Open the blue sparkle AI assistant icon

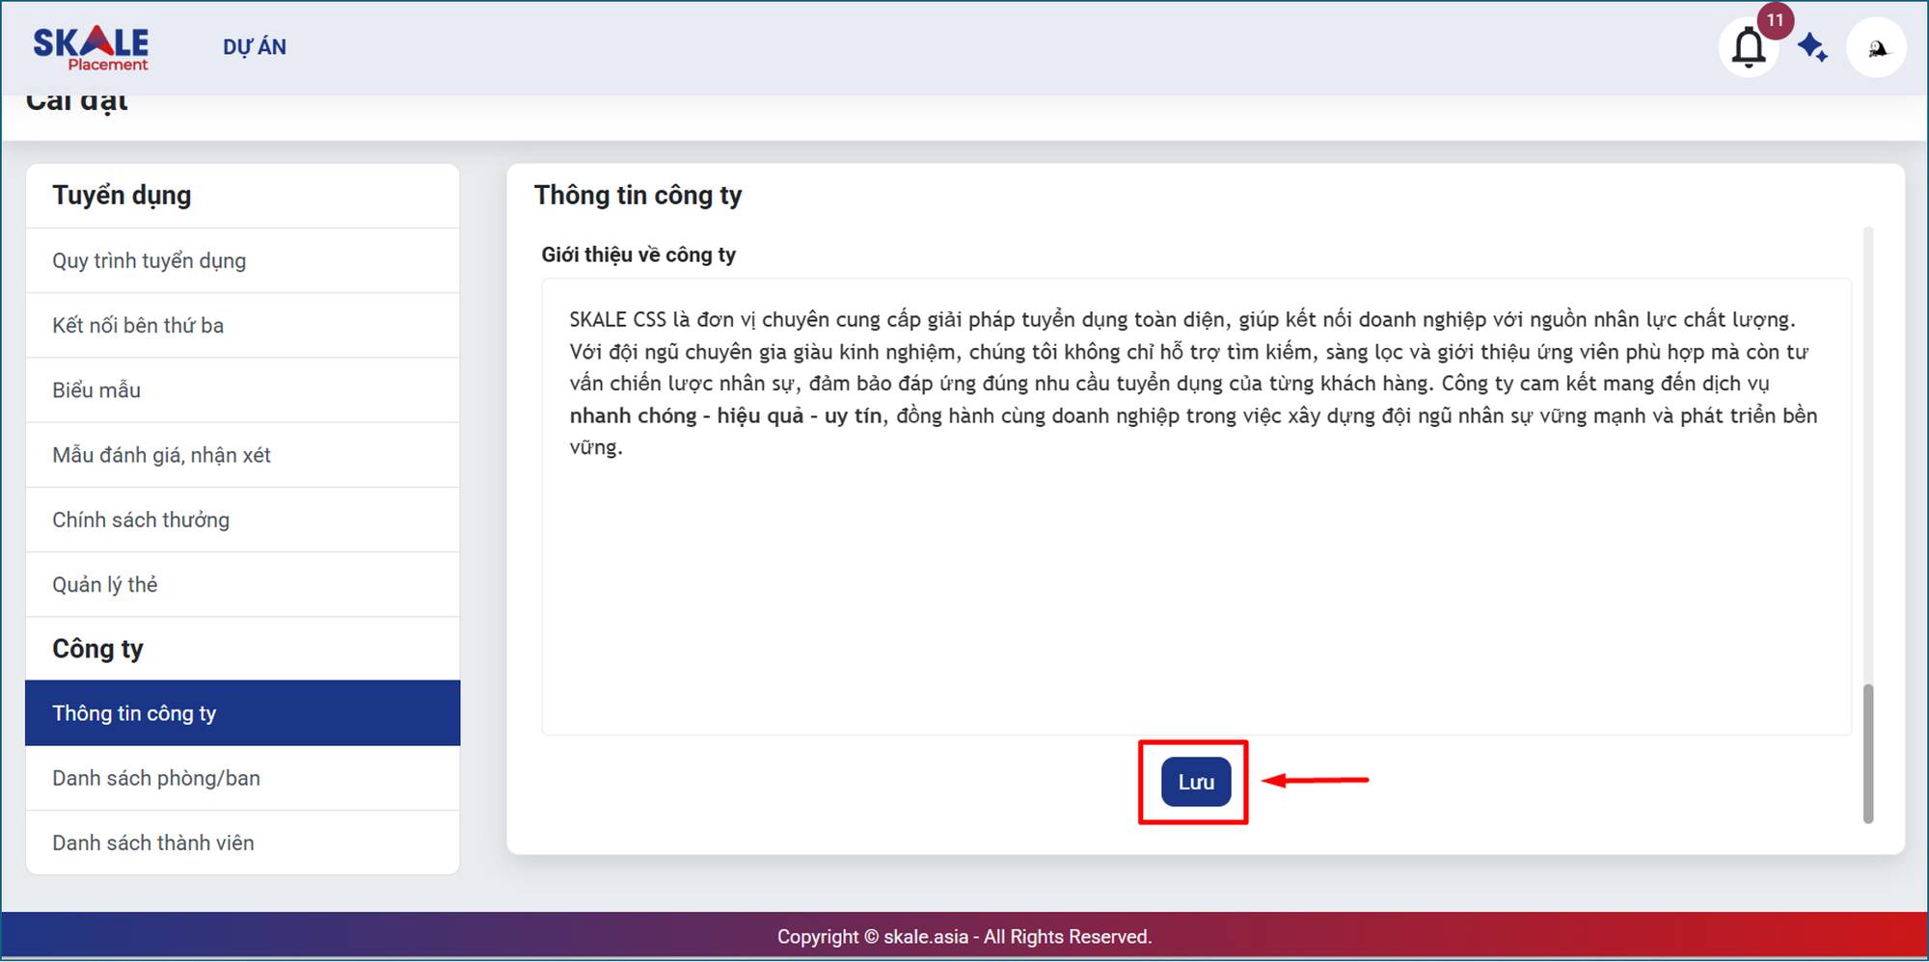coord(1812,47)
